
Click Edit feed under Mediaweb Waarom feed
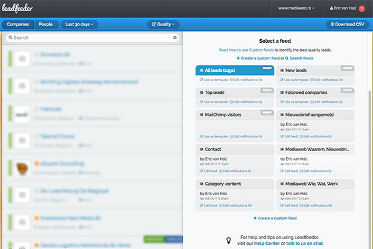click(289, 171)
